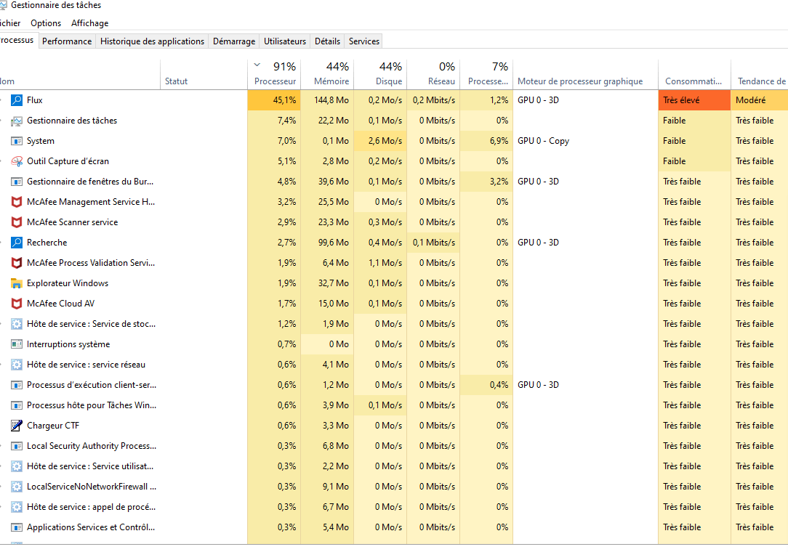Image resolution: width=788 pixels, height=552 pixels.
Task: Click gear icon of appel de procédure host
Action: (17, 507)
